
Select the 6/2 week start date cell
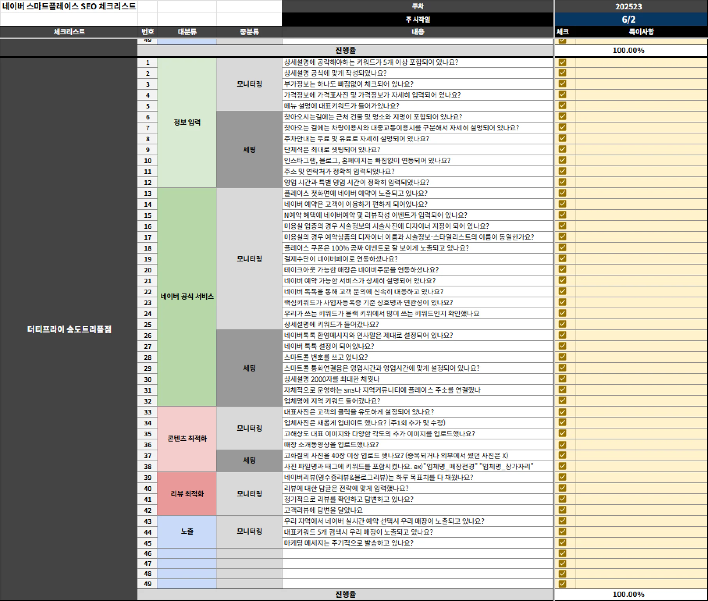628,20
